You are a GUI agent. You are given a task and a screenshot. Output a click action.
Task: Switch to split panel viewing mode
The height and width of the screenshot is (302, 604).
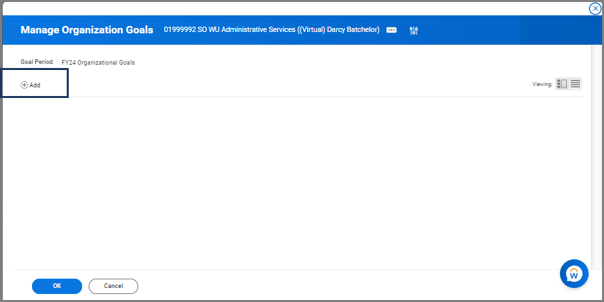(561, 84)
